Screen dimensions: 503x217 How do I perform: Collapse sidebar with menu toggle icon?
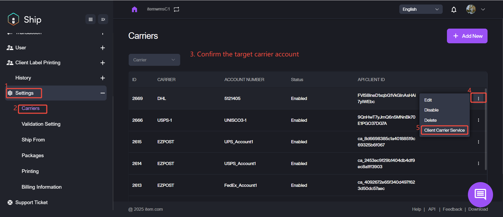click(103, 19)
